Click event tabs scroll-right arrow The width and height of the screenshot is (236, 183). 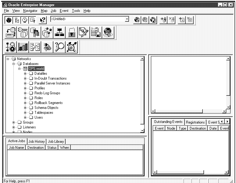click(227, 121)
